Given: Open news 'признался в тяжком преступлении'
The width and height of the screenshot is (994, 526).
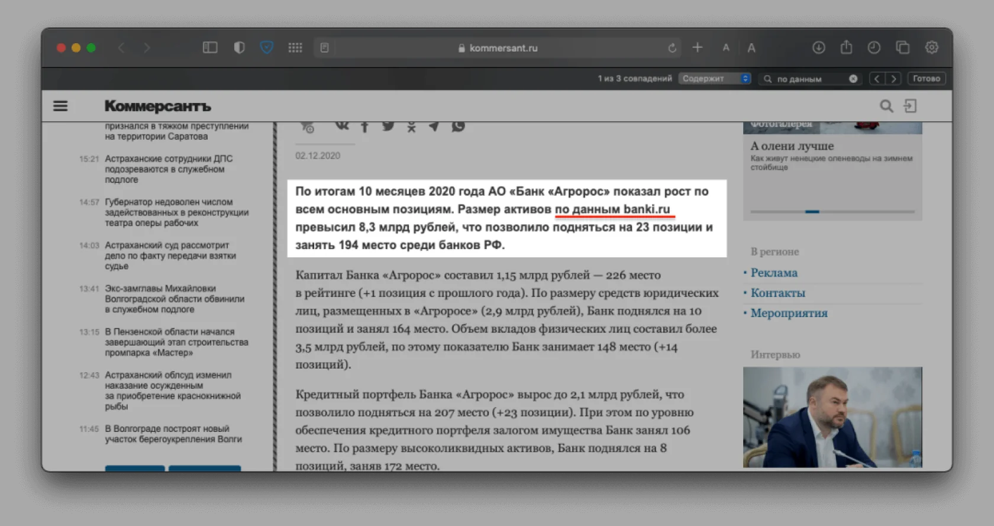Looking at the screenshot, I should pyautogui.click(x=176, y=131).
